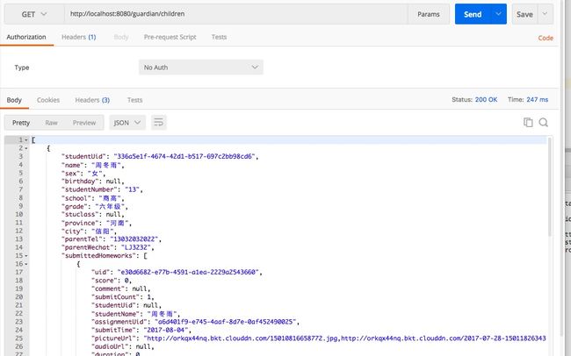Open the GET method dropdown
Image resolution: width=571 pixels, height=356 pixels.
click(34, 14)
